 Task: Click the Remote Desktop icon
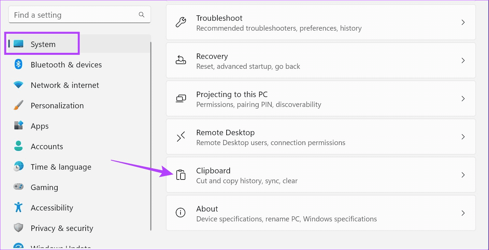pos(181,137)
